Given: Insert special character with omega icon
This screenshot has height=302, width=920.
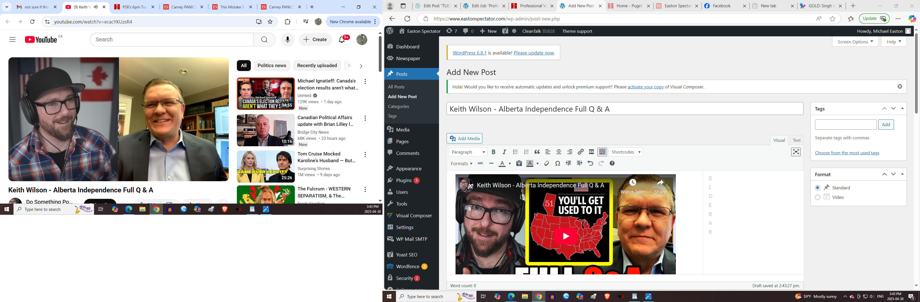Looking at the screenshot, I should 557,163.
